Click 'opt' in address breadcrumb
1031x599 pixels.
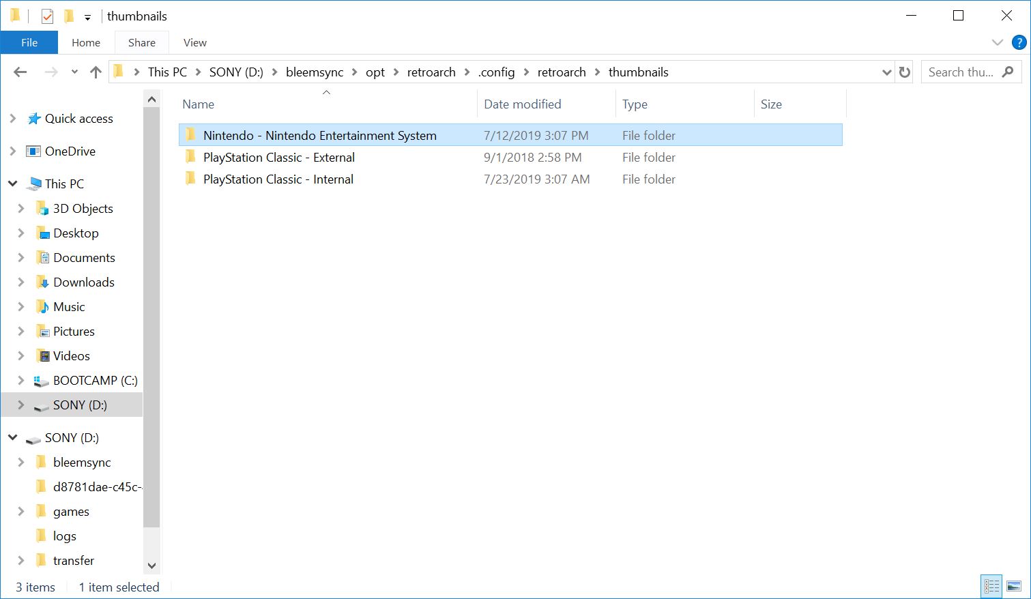pos(375,72)
